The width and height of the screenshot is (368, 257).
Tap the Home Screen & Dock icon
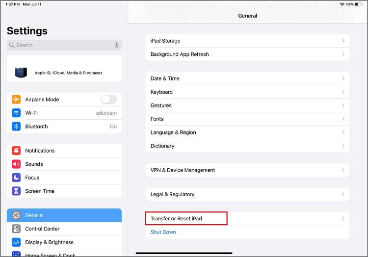pos(16,254)
